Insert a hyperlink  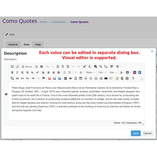pos(33,78)
